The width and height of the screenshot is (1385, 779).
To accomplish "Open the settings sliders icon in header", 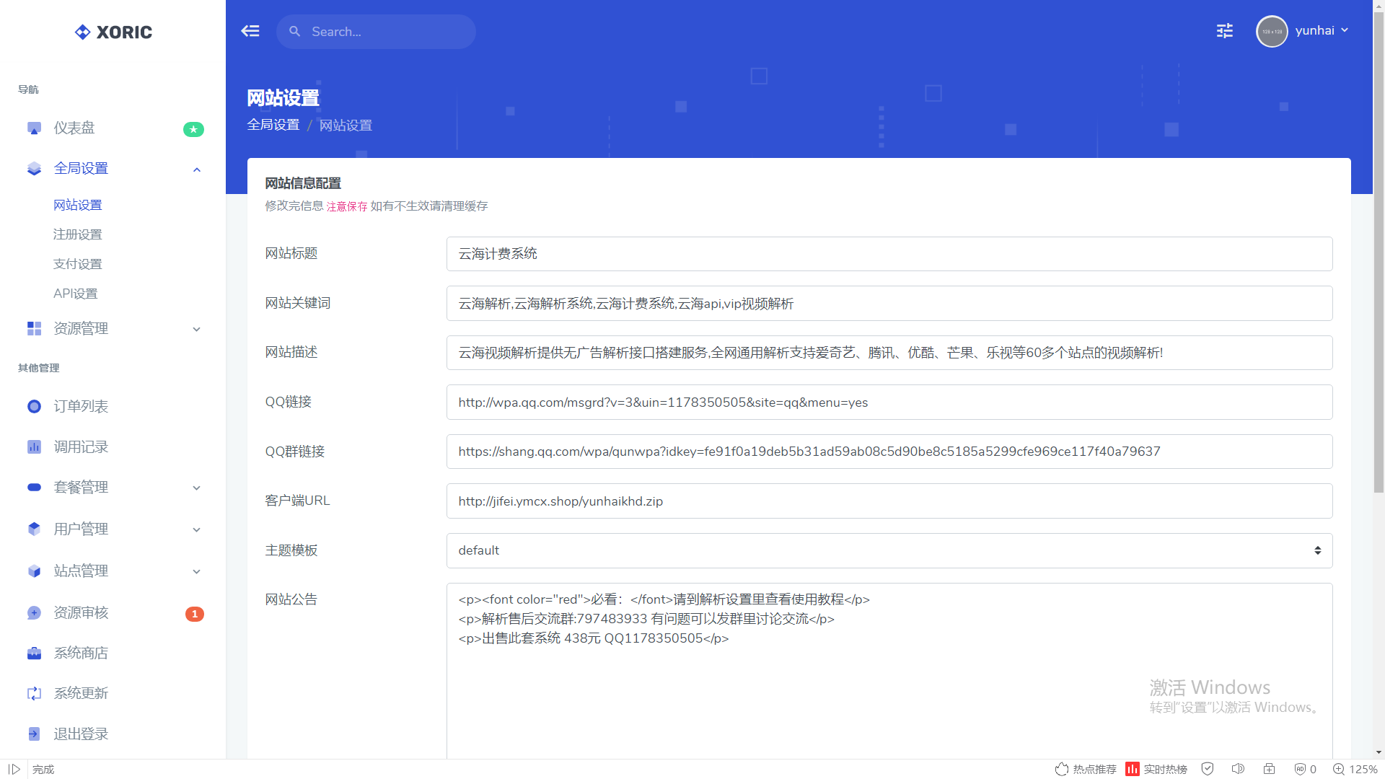I will click(x=1225, y=31).
